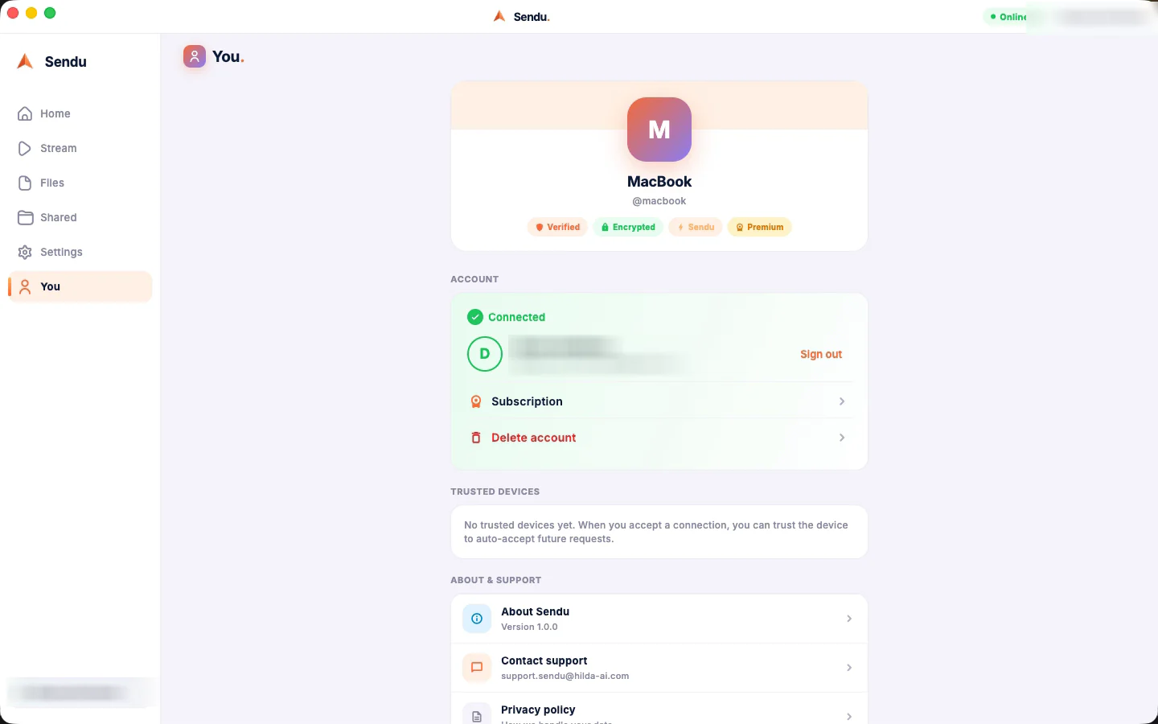The height and width of the screenshot is (724, 1158).
Task: Click the You page header avatar icon
Action: coord(194,56)
